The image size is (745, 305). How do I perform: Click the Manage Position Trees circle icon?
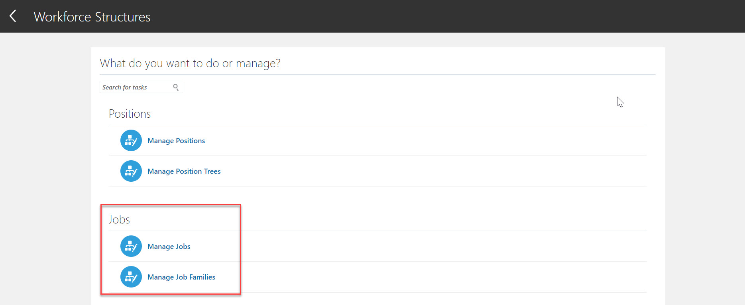(131, 171)
